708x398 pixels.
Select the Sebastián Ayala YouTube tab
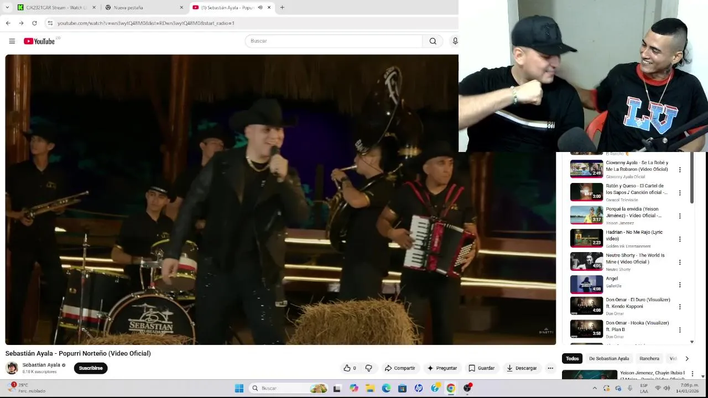click(232, 7)
